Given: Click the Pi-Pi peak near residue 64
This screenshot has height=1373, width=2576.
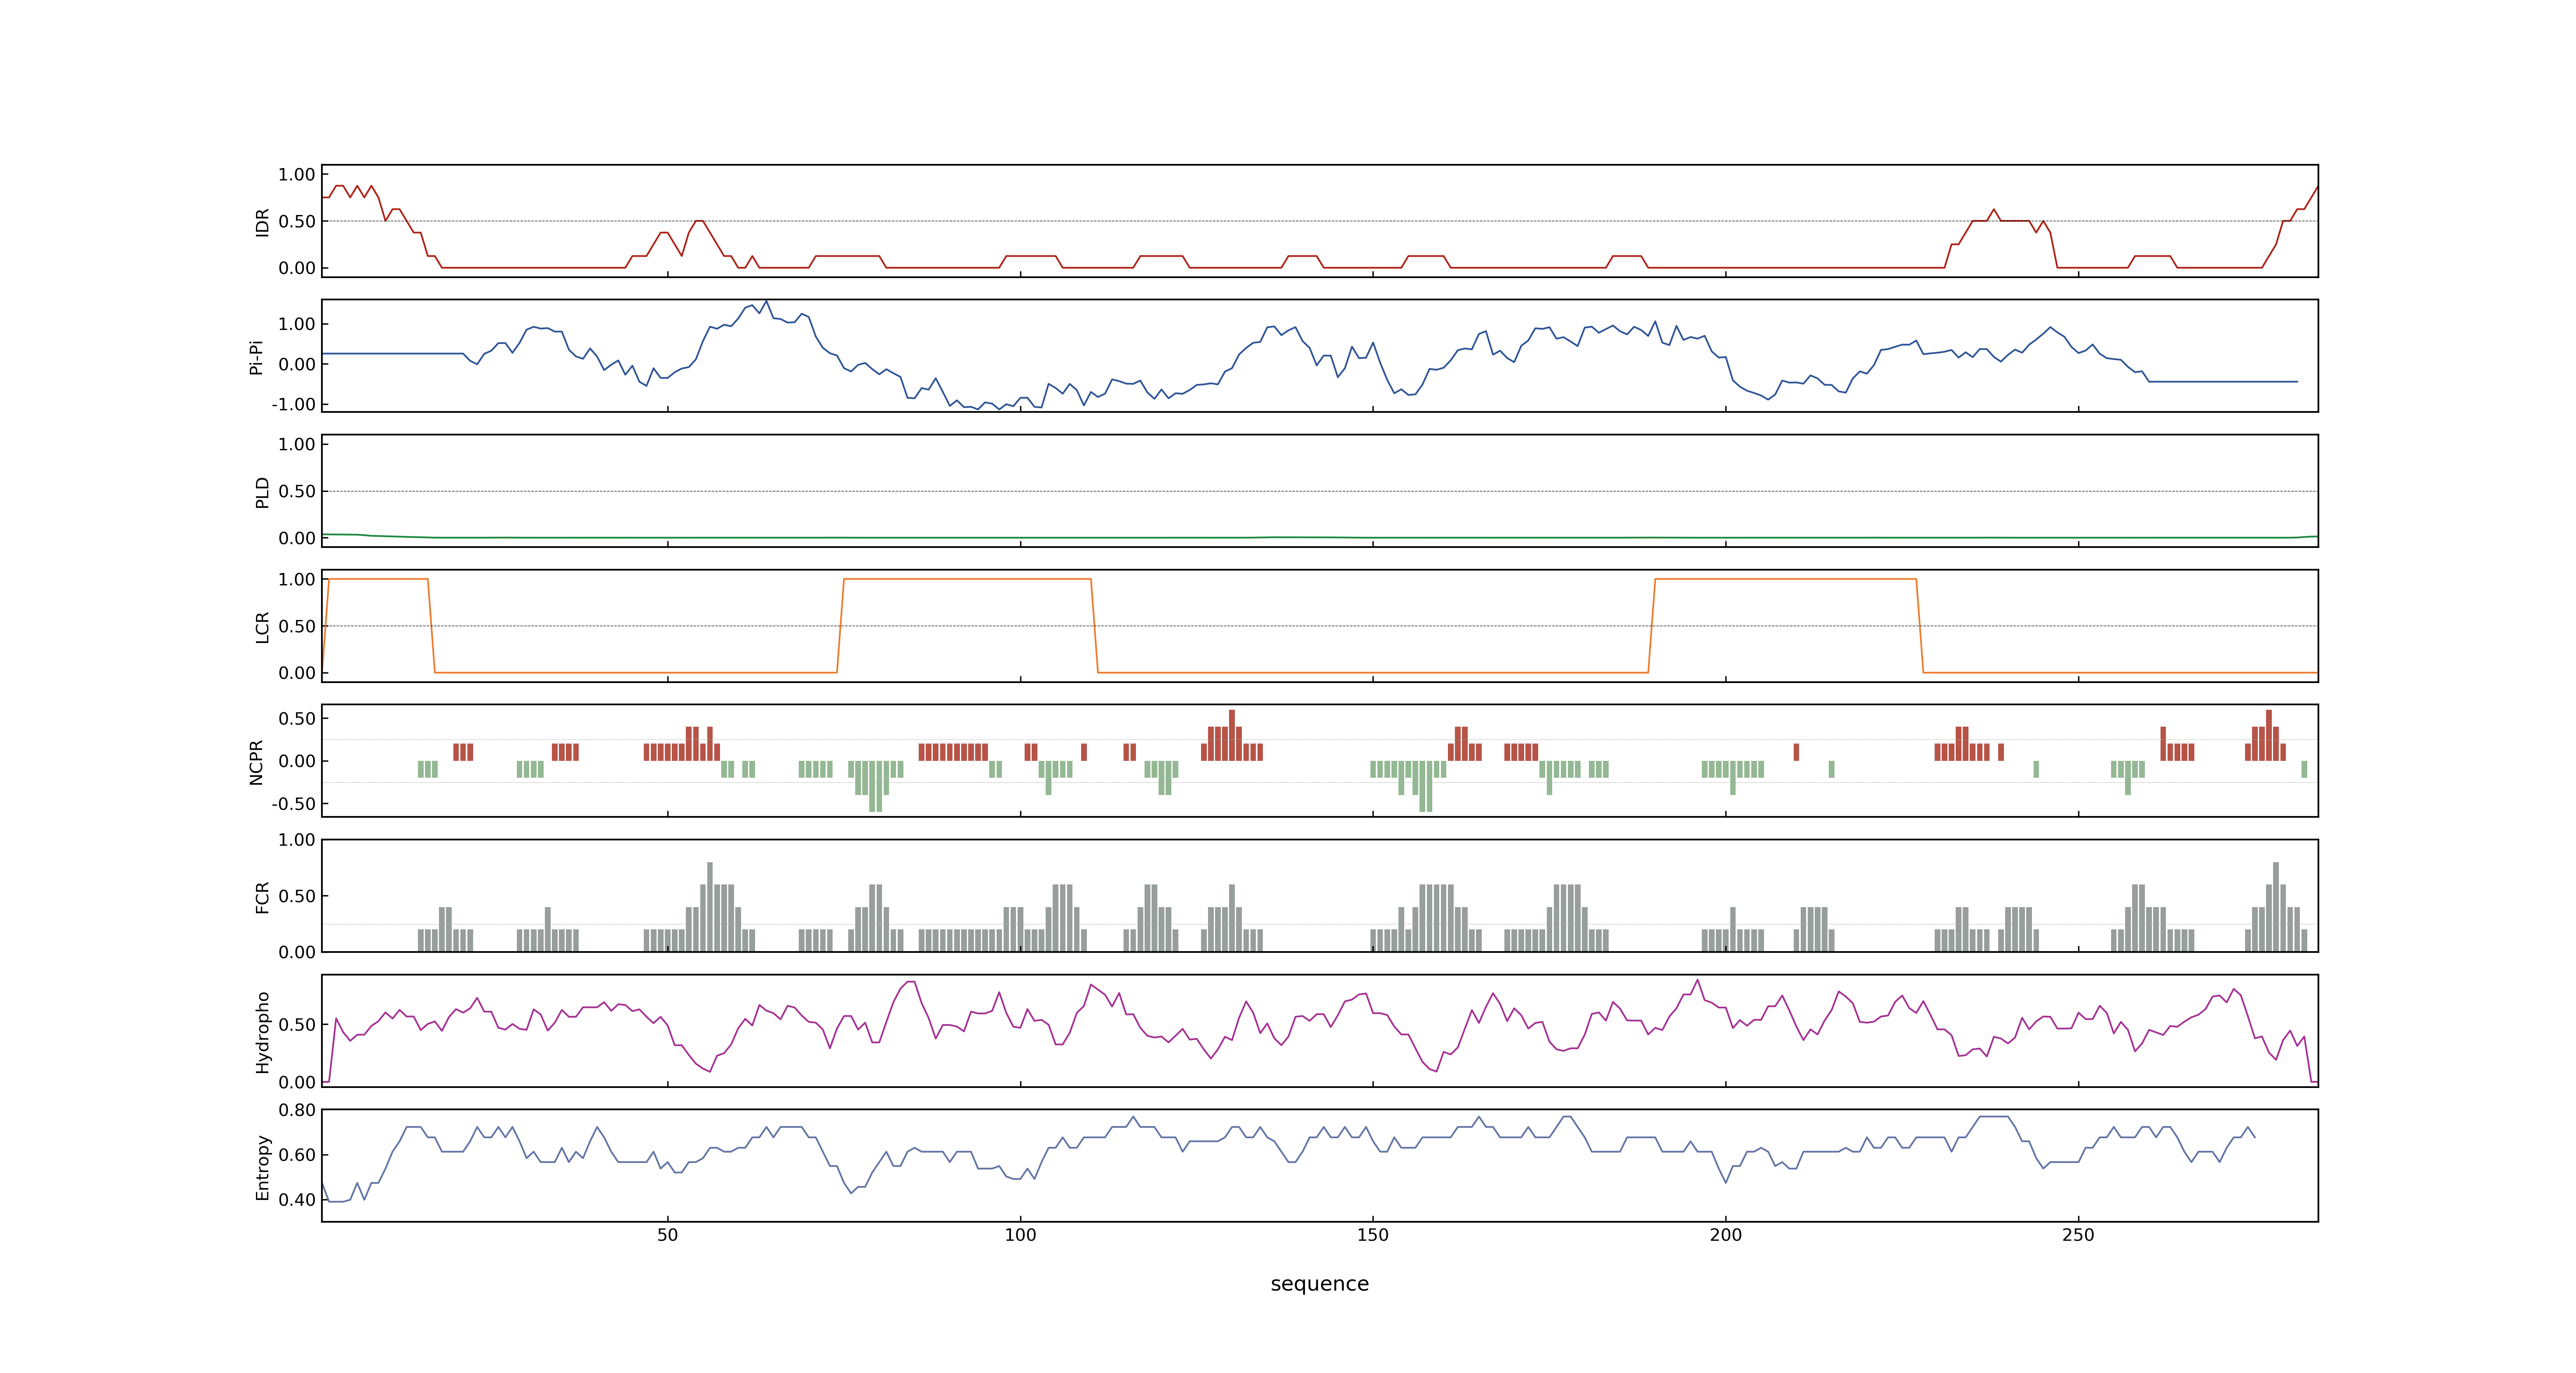Looking at the screenshot, I should pos(766,302).
